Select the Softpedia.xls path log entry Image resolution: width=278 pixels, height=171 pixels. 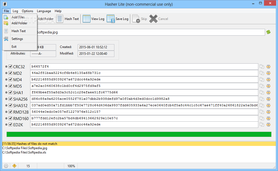coord(24,152)
